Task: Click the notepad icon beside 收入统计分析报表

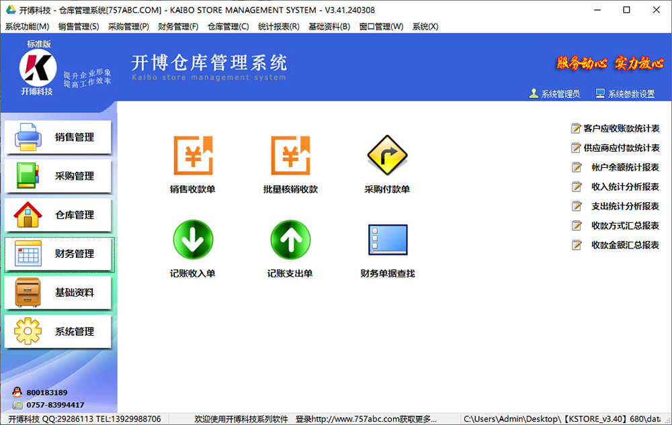Action: click(x=577, y=187)
